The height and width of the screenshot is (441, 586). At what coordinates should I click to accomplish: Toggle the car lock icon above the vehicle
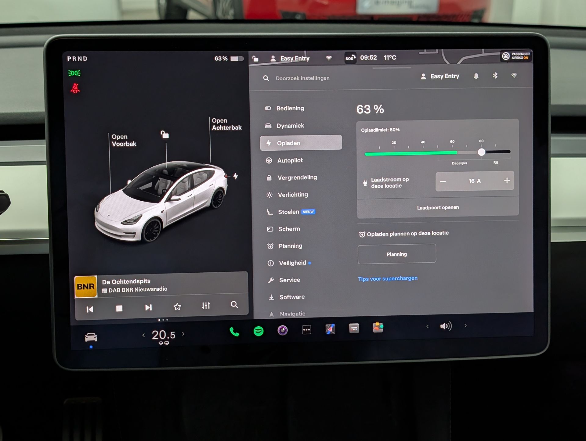(165, 134)
